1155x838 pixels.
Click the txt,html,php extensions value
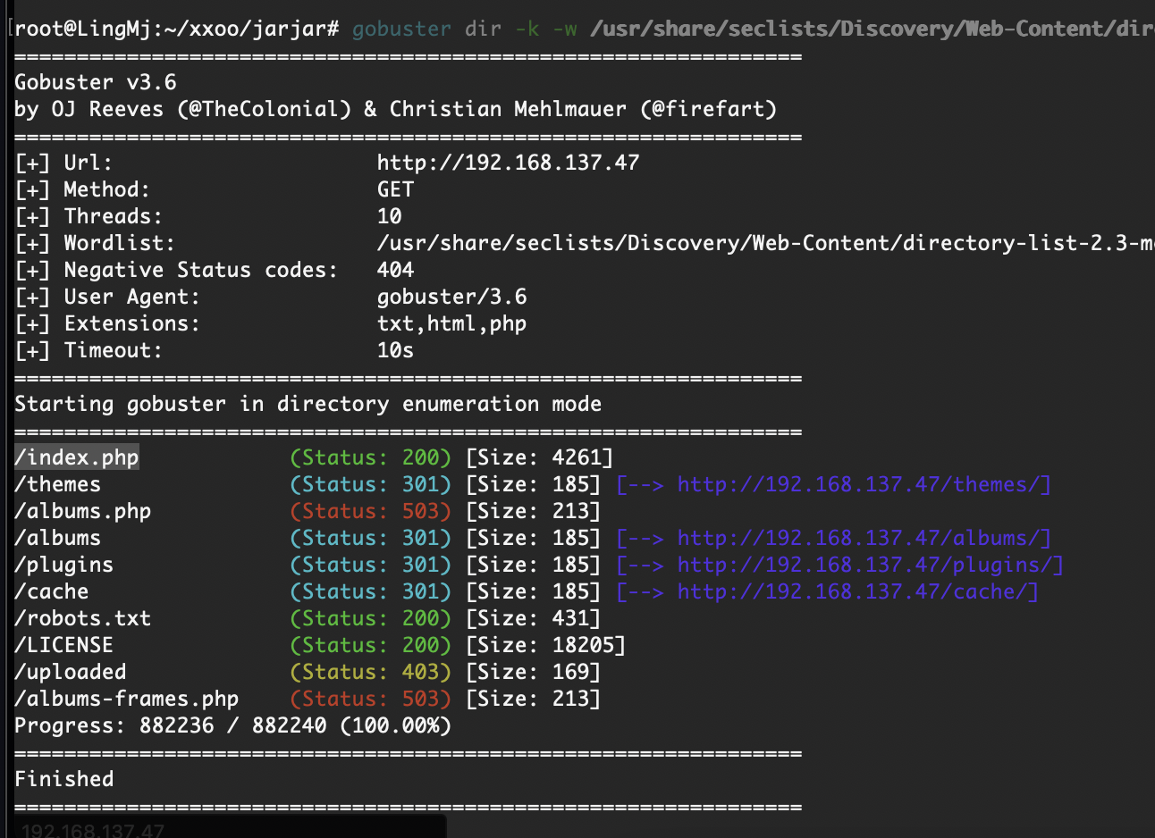tap(452, 323)
